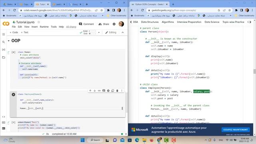
Task: Open the Algorithms link on GeeksforGeeks
Action: point(168,22)
